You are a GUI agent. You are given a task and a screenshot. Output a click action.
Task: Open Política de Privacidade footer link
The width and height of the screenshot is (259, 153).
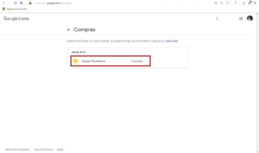[17, 149]
